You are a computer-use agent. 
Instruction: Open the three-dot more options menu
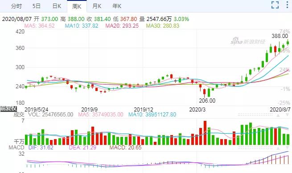[x=288, y=5]
